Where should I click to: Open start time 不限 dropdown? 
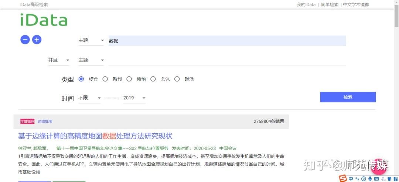(x=89, y=98)
